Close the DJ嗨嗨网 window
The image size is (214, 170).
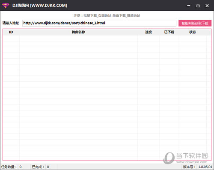[x=207, y=6]
